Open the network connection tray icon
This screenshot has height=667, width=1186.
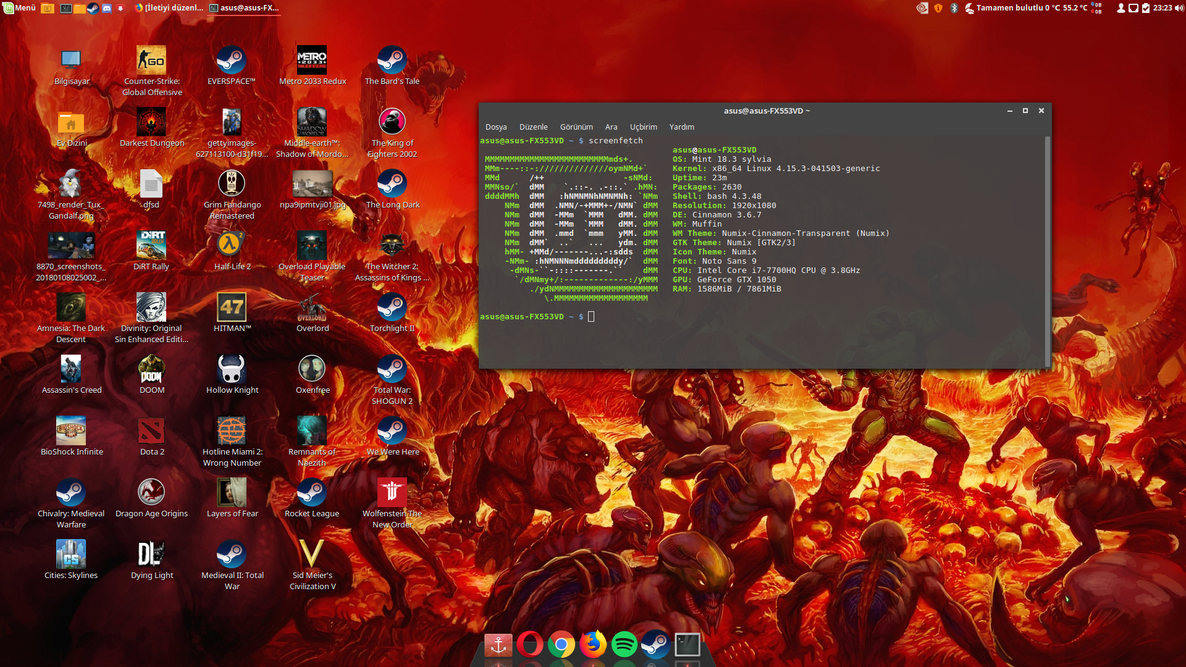(x=1133, y=8)
